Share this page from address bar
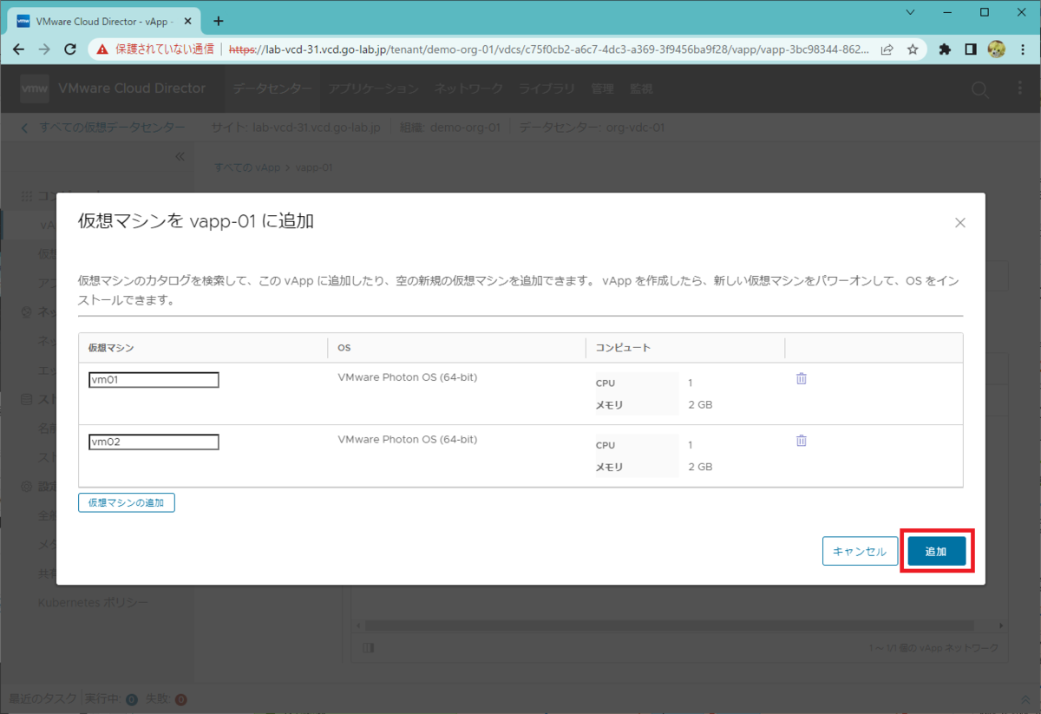The image size is (1041, 714). (887, 49)
